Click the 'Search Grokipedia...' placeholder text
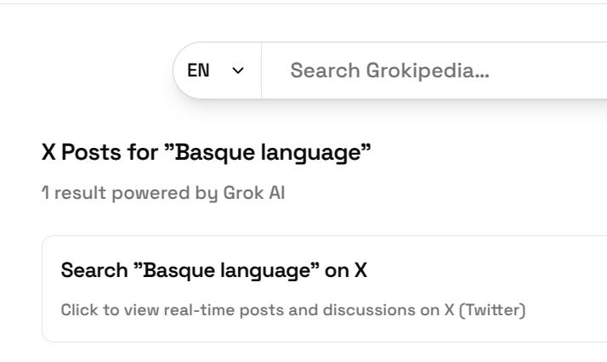This screenshot has width=607, height=362. (x=389, y=71)
